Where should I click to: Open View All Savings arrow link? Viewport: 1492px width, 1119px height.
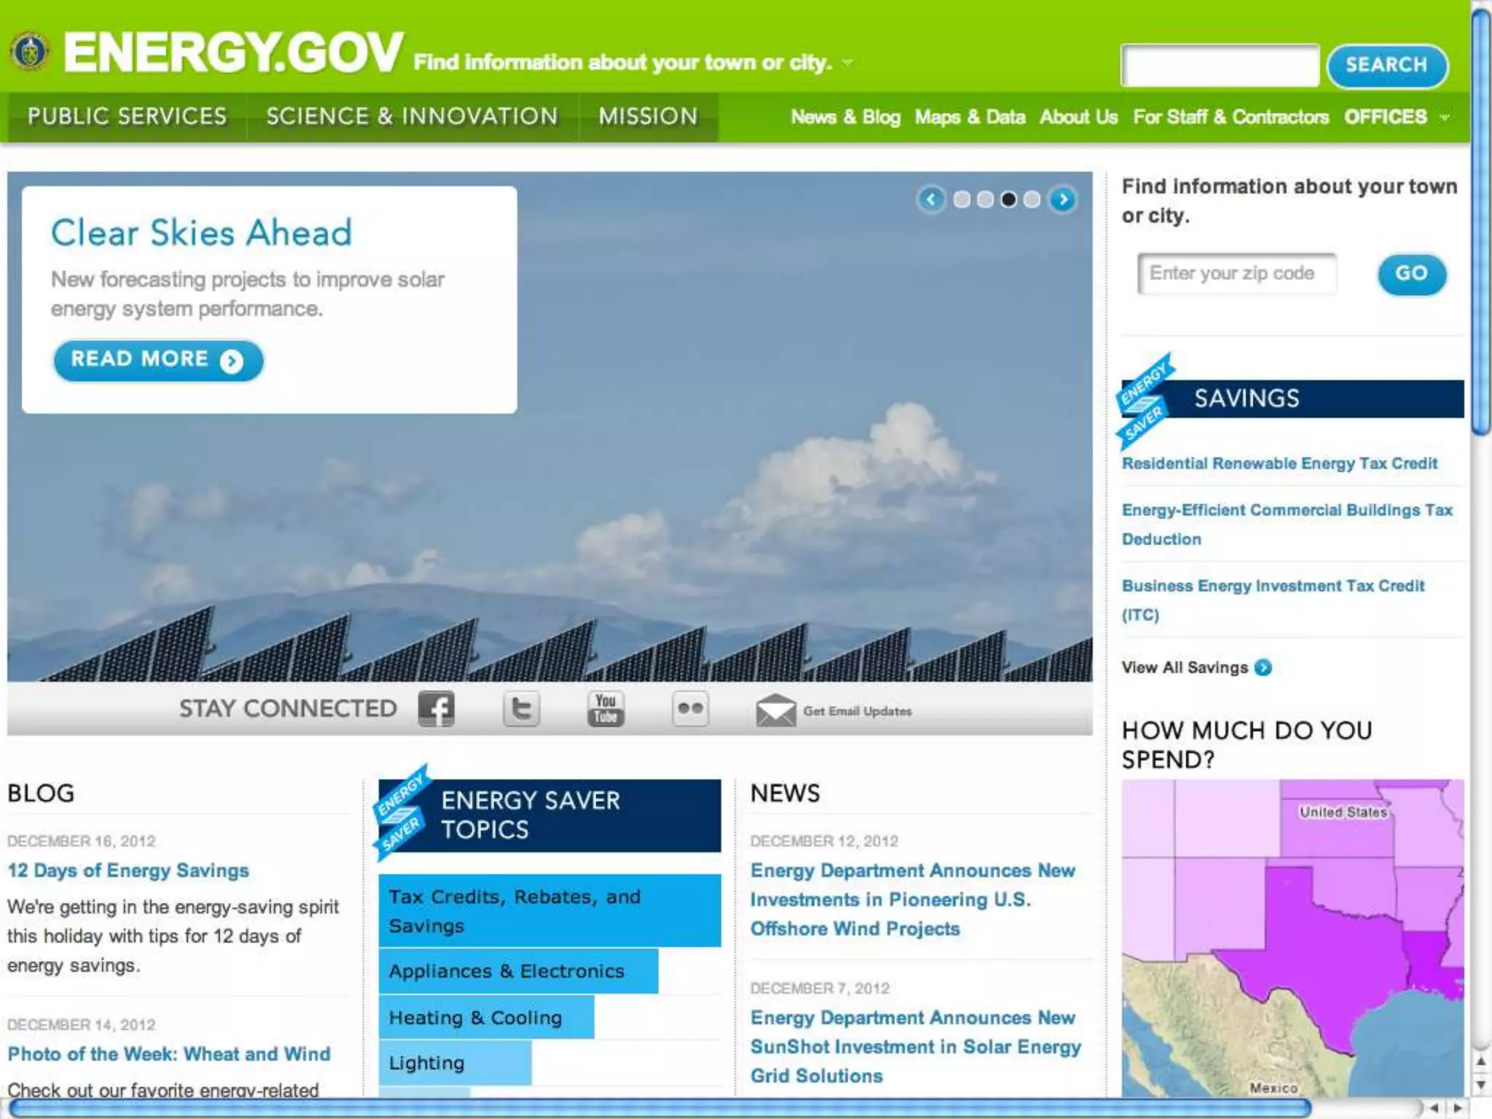(x=1263, y=667)
